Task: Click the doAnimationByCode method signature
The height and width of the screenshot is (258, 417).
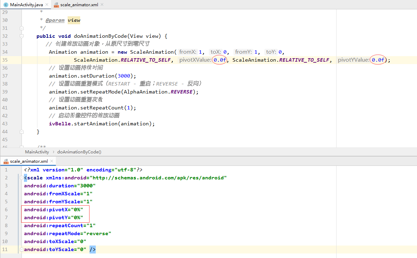Action: (102, 36)
